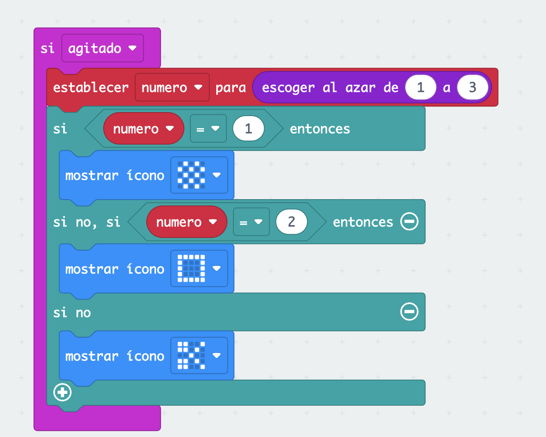Add a new branch with the plus icon
The height and width of the screenshot is (437, 546).
[62, 393]
